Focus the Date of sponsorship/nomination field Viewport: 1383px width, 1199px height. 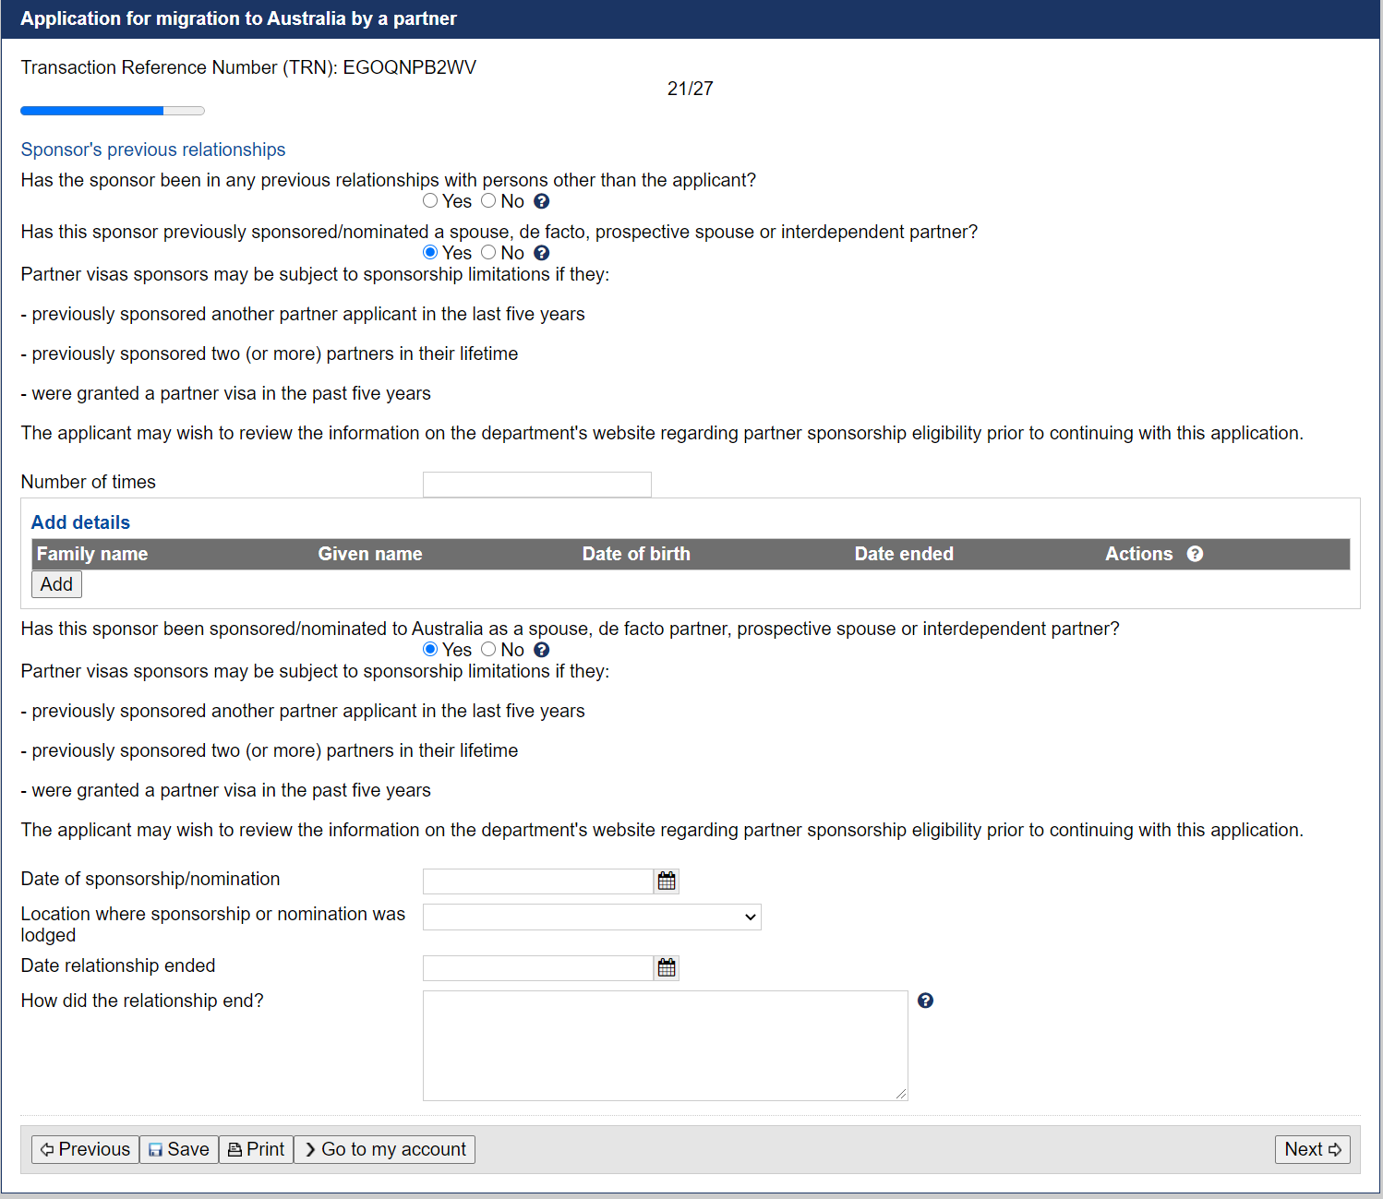tap(538, 881)
